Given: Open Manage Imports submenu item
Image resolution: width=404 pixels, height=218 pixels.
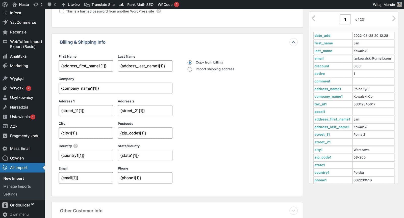Looking at the screenshot, I should pos(17,186).
